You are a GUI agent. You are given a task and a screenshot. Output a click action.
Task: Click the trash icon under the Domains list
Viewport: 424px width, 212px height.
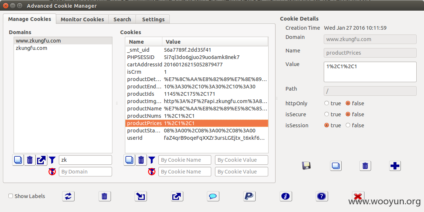pyautogui.click(x=30, y=160)
